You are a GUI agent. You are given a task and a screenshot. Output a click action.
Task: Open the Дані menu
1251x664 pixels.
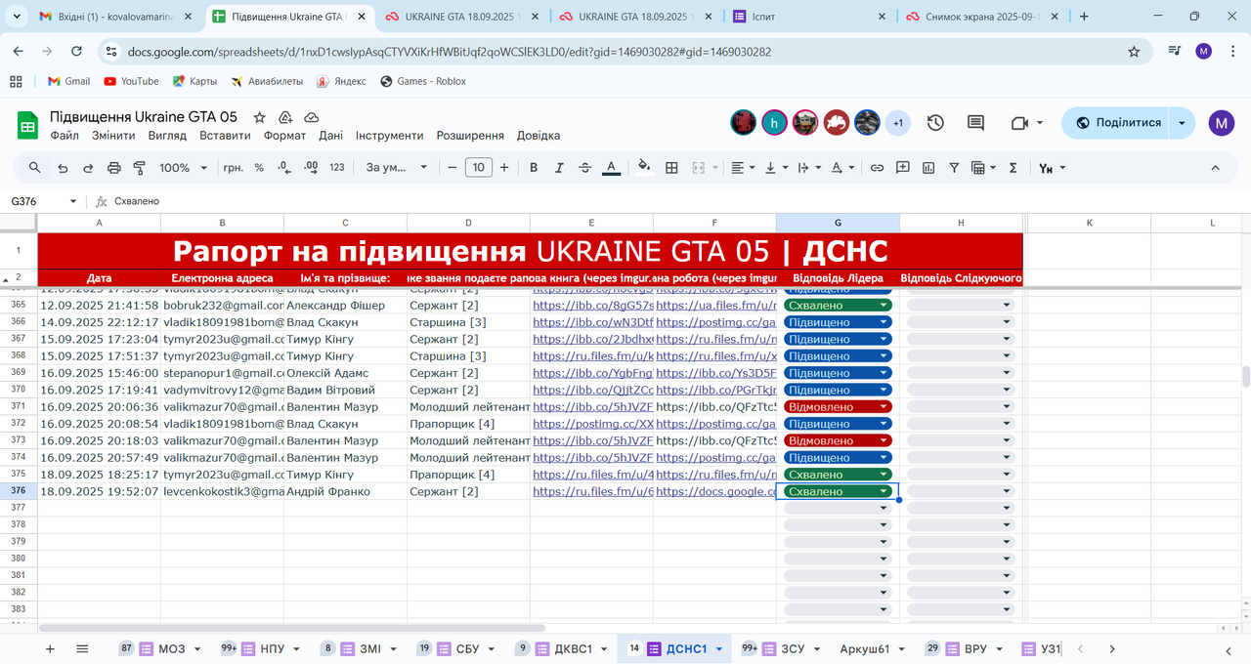(x=330, y=136)
